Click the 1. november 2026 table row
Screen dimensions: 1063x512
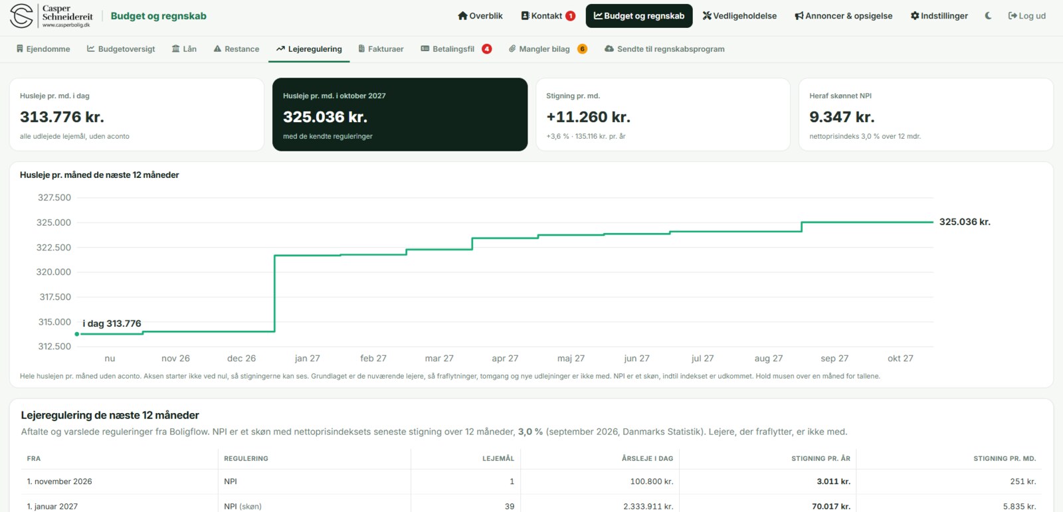531,481
